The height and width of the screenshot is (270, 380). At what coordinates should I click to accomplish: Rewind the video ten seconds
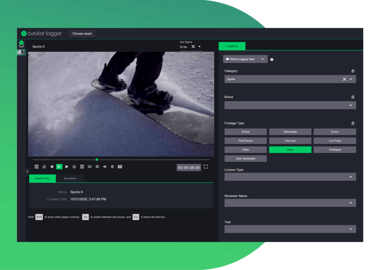44,167
